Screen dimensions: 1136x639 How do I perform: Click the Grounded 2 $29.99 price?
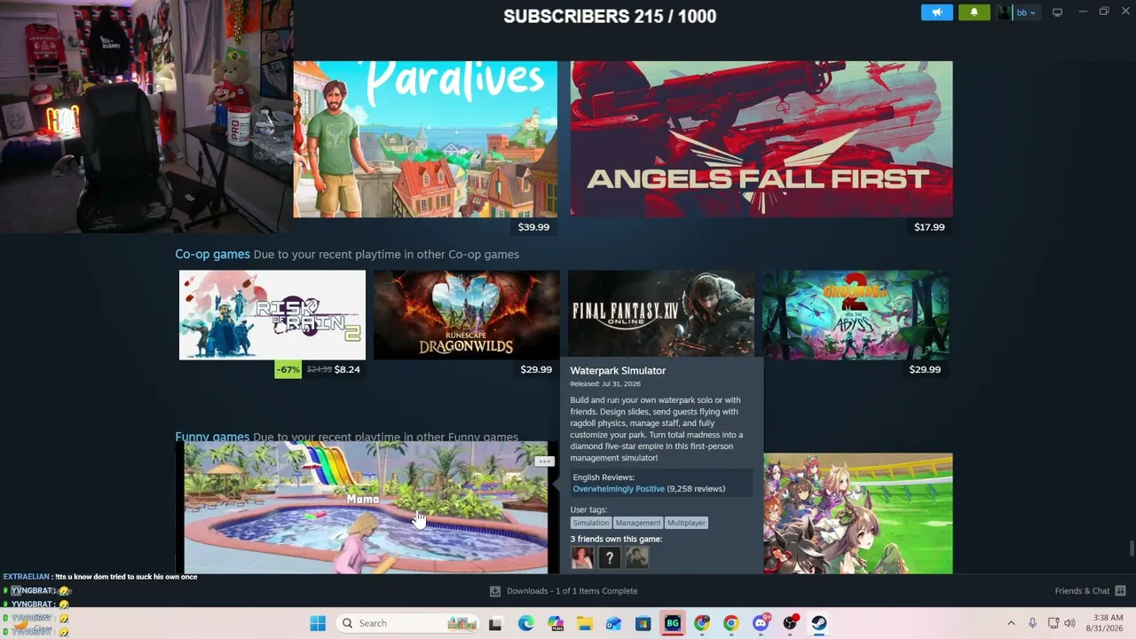[x=925, y=369]
